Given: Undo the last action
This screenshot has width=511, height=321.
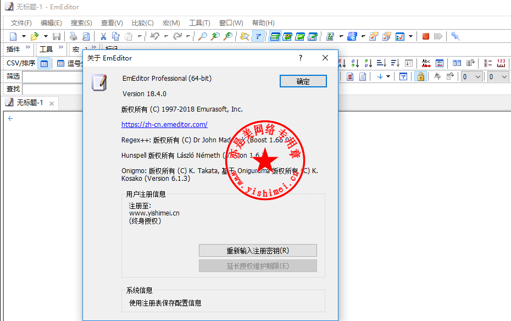Looking at the screenshot, I should point(155,36).
